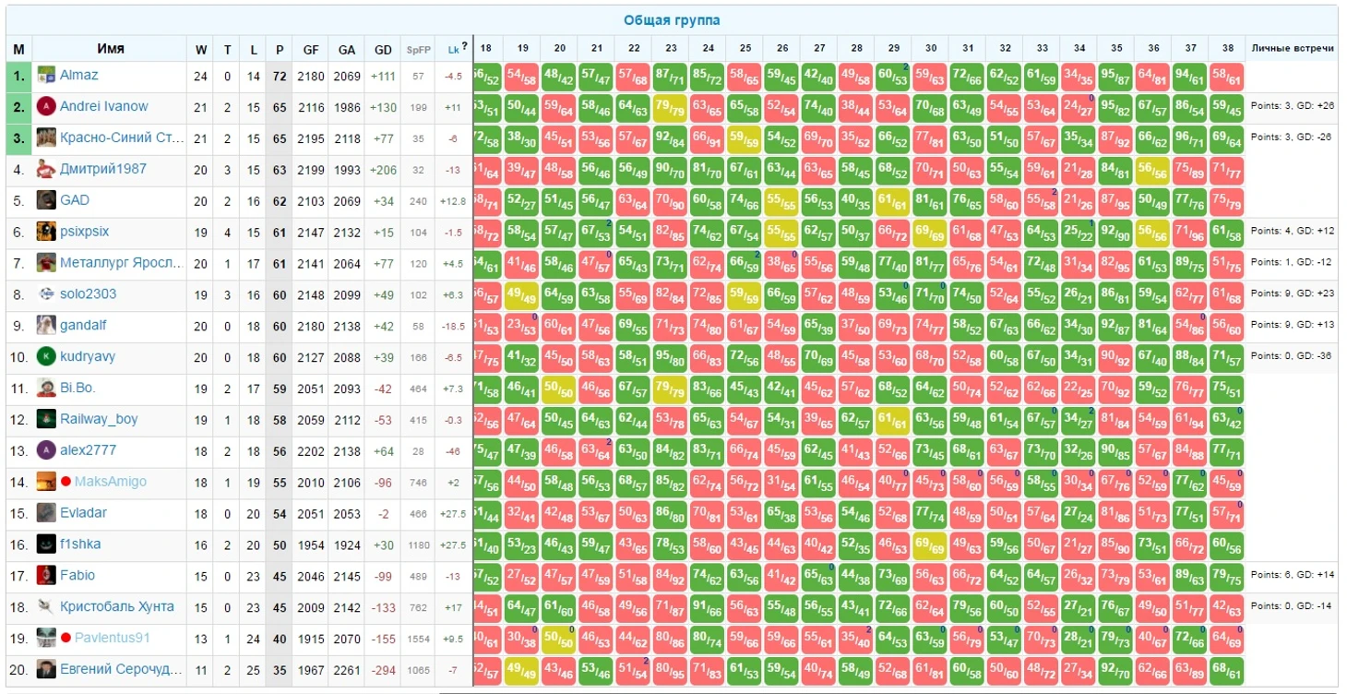The height and width of the screenshot is (694, 1347).
Task: Click the red status dot before MaksAmigo
Action: [x=66, y=482]
